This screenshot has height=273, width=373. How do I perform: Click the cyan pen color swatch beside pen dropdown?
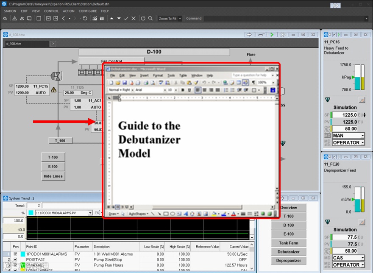pyautogui.click(x=31, y=213)
